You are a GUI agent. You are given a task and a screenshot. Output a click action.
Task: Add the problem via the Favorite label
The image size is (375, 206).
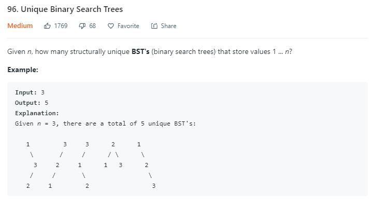128,26
